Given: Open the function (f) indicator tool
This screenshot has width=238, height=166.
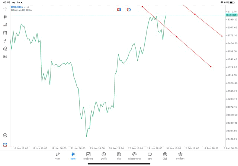Looking at the screenshot, I should 5,40.
